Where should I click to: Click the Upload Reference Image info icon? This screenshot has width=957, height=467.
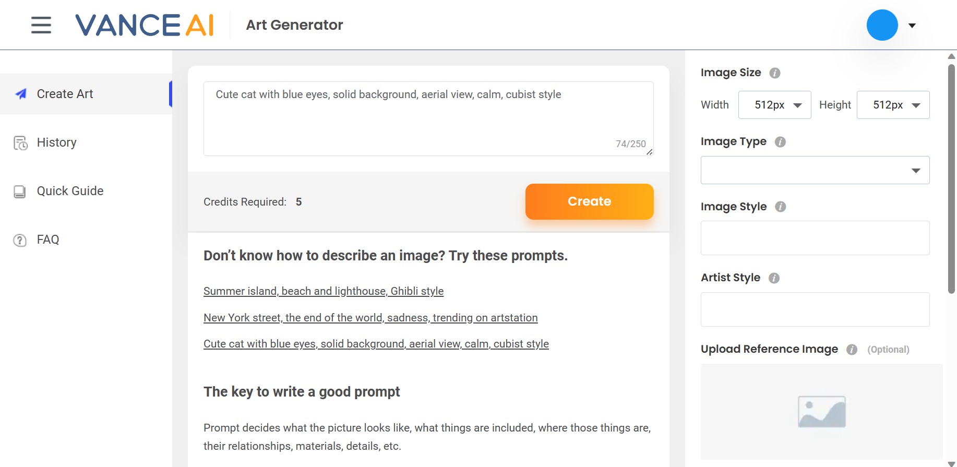pyautogui.click(x=852, y=350)
